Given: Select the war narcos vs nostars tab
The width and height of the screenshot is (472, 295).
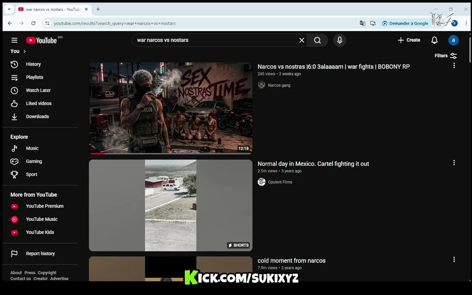Looking at the screenshot, I should click(53, 9).
